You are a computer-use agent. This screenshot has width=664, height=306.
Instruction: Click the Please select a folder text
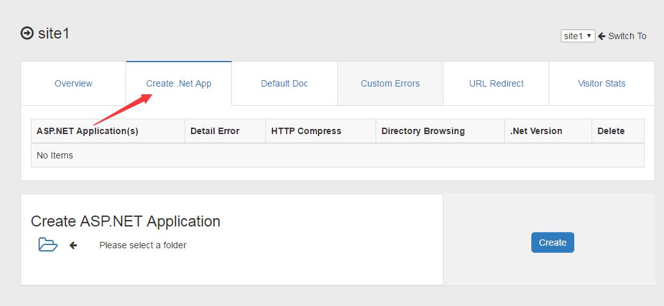coord(143,245)
